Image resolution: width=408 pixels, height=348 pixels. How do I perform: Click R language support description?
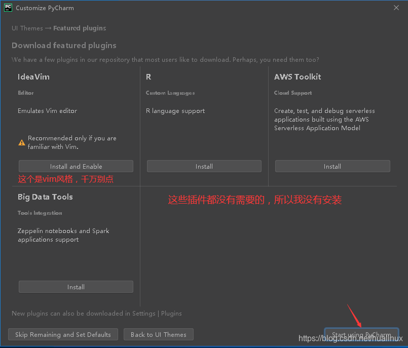click(x=175, y=111)
